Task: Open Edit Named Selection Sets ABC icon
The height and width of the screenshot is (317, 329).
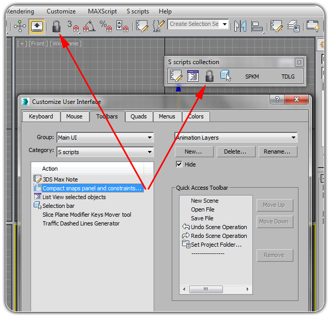Action: point(158,26)
